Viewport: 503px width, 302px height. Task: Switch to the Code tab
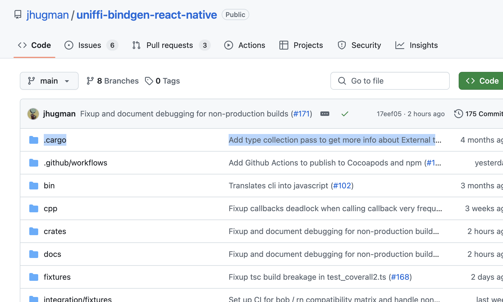pyautogui.click(x=34, y=45)
